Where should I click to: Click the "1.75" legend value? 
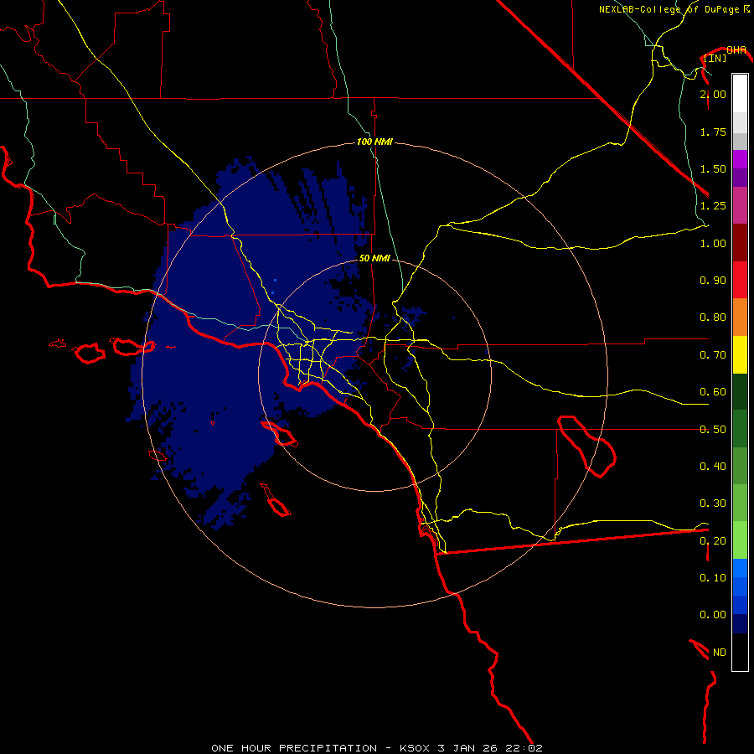(x=713, y=132)
